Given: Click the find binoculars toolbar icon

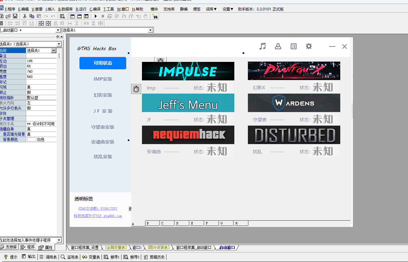Looking at the screenshot, I should [x=155, y=16].
